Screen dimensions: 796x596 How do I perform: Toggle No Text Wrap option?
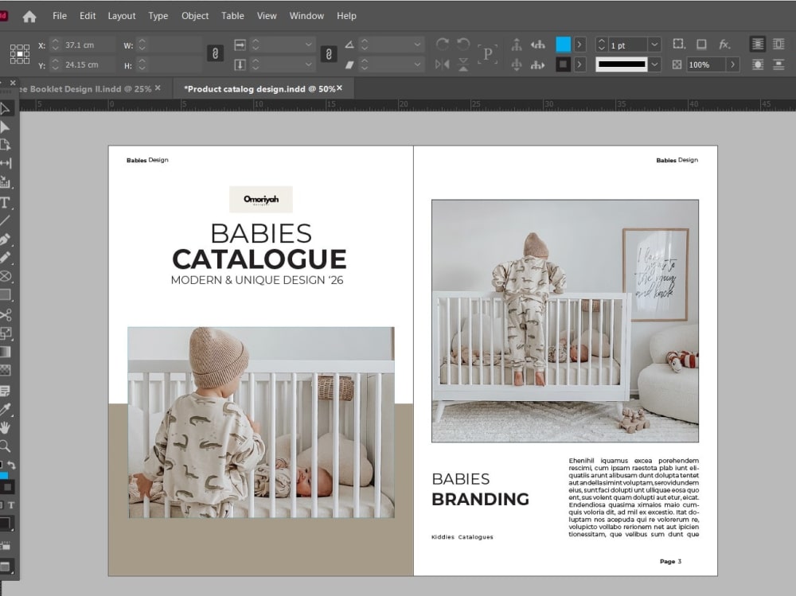(x=758, y=45)
